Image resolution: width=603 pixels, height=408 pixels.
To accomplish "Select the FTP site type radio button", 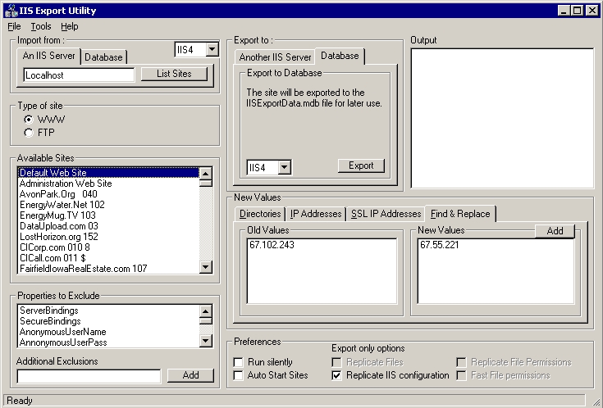I will pos(29,133).
